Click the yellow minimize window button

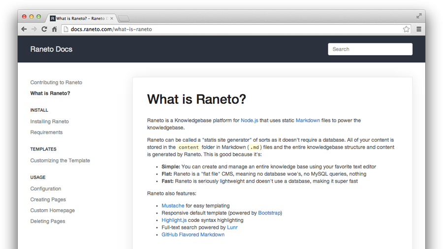pos(32,17)
